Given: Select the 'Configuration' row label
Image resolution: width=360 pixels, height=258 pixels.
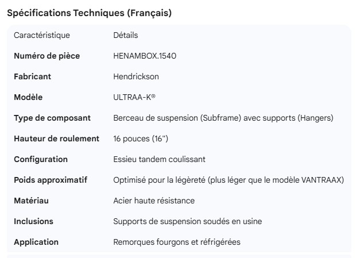Looking at the screenshot, I should [x=40, y=159].
